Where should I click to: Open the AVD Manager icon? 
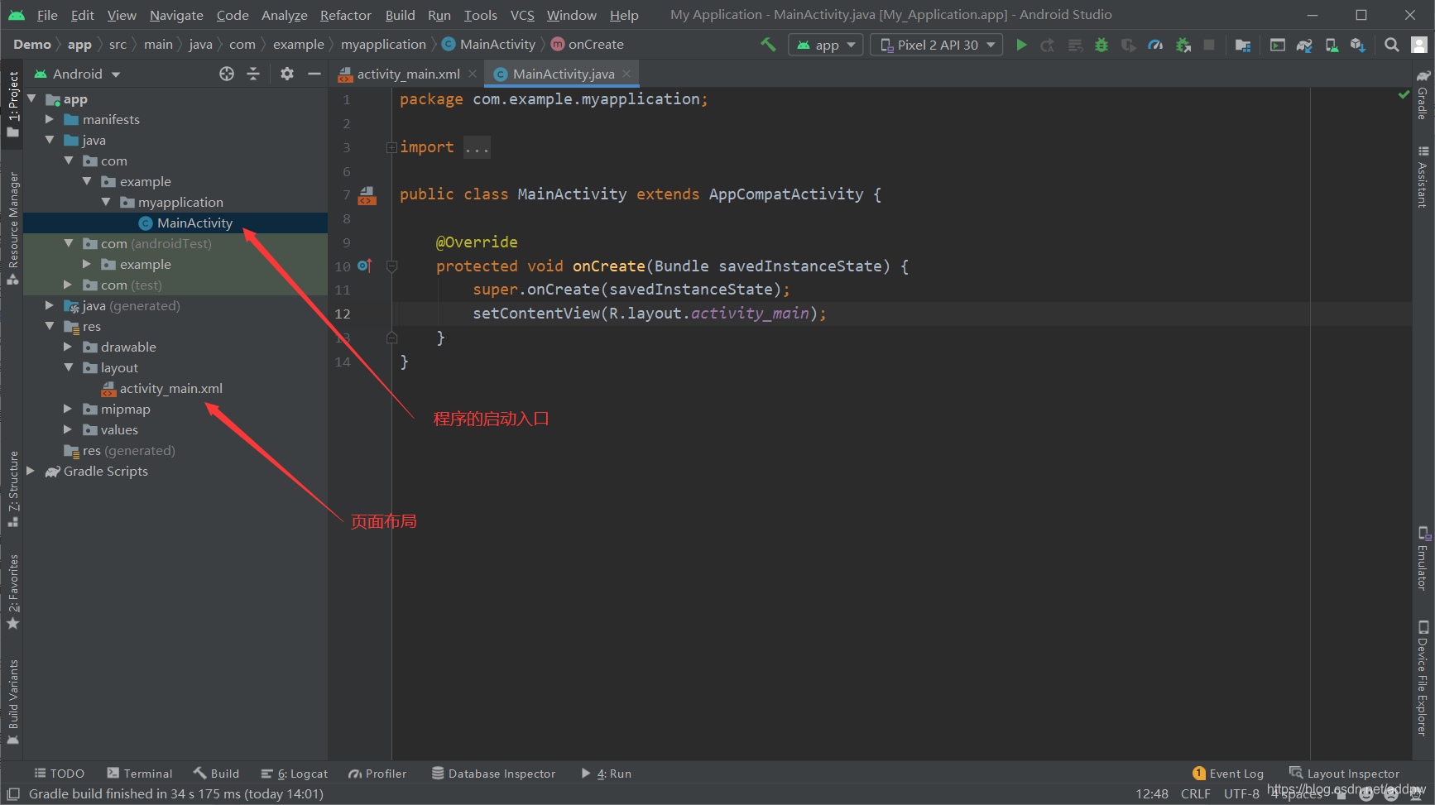tap(1332, 45)
